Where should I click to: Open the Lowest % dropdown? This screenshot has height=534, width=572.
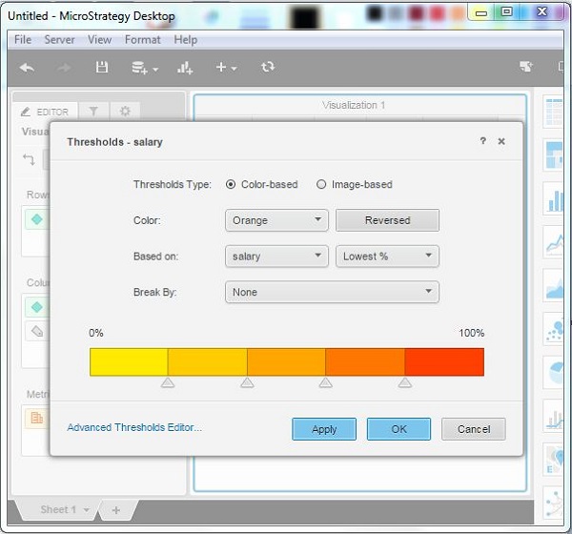click(x=387, y=257)
